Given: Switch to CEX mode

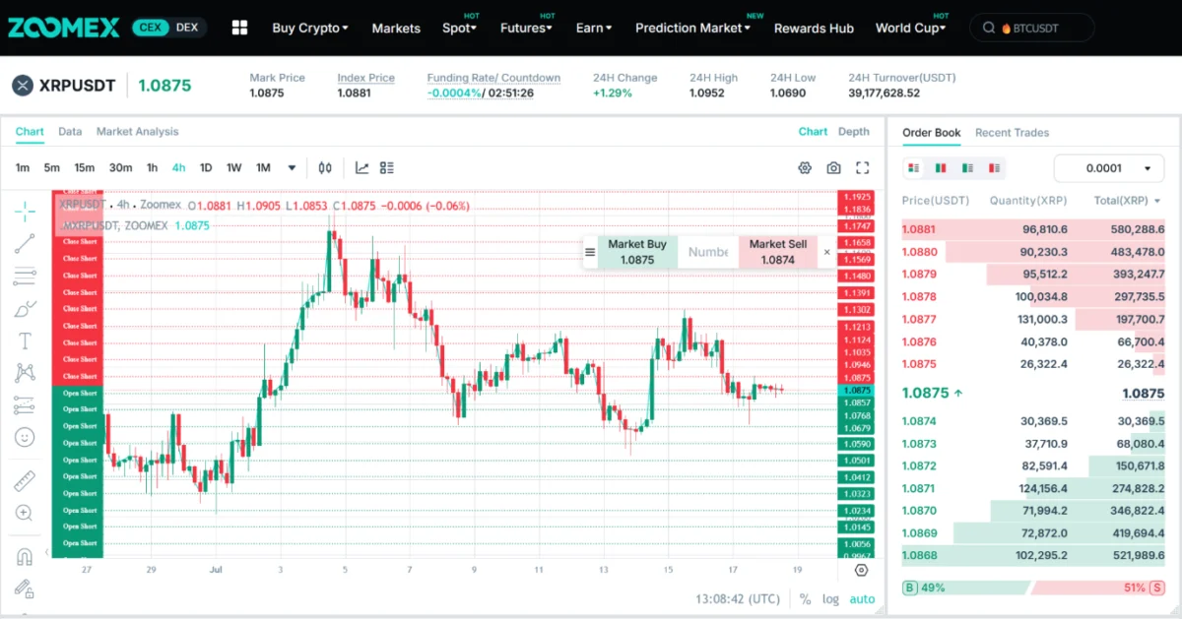Looking at the screenshot, I should (x=149, y=28).
